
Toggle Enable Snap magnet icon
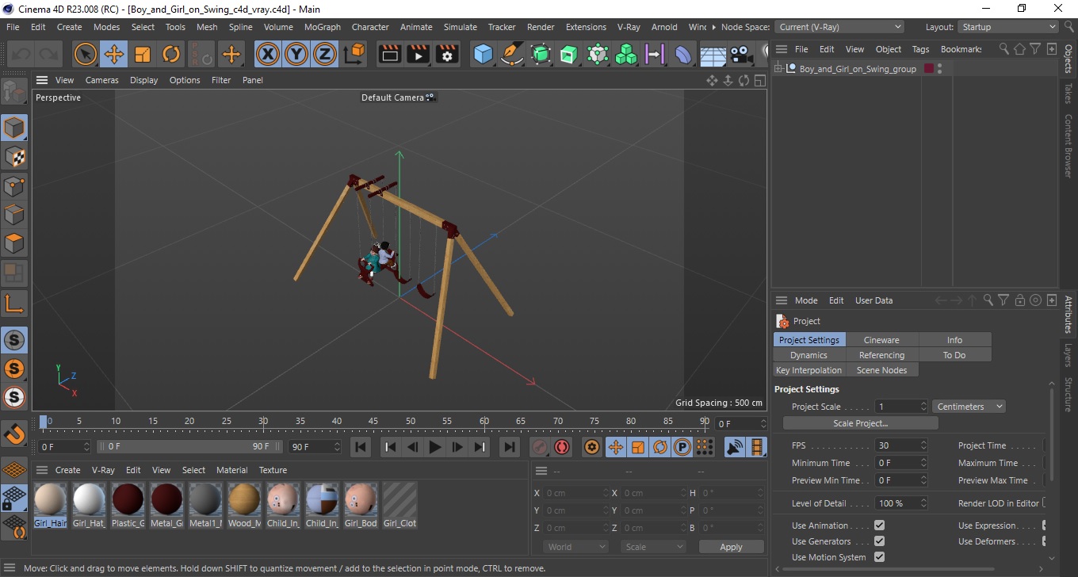coord(14,434)
